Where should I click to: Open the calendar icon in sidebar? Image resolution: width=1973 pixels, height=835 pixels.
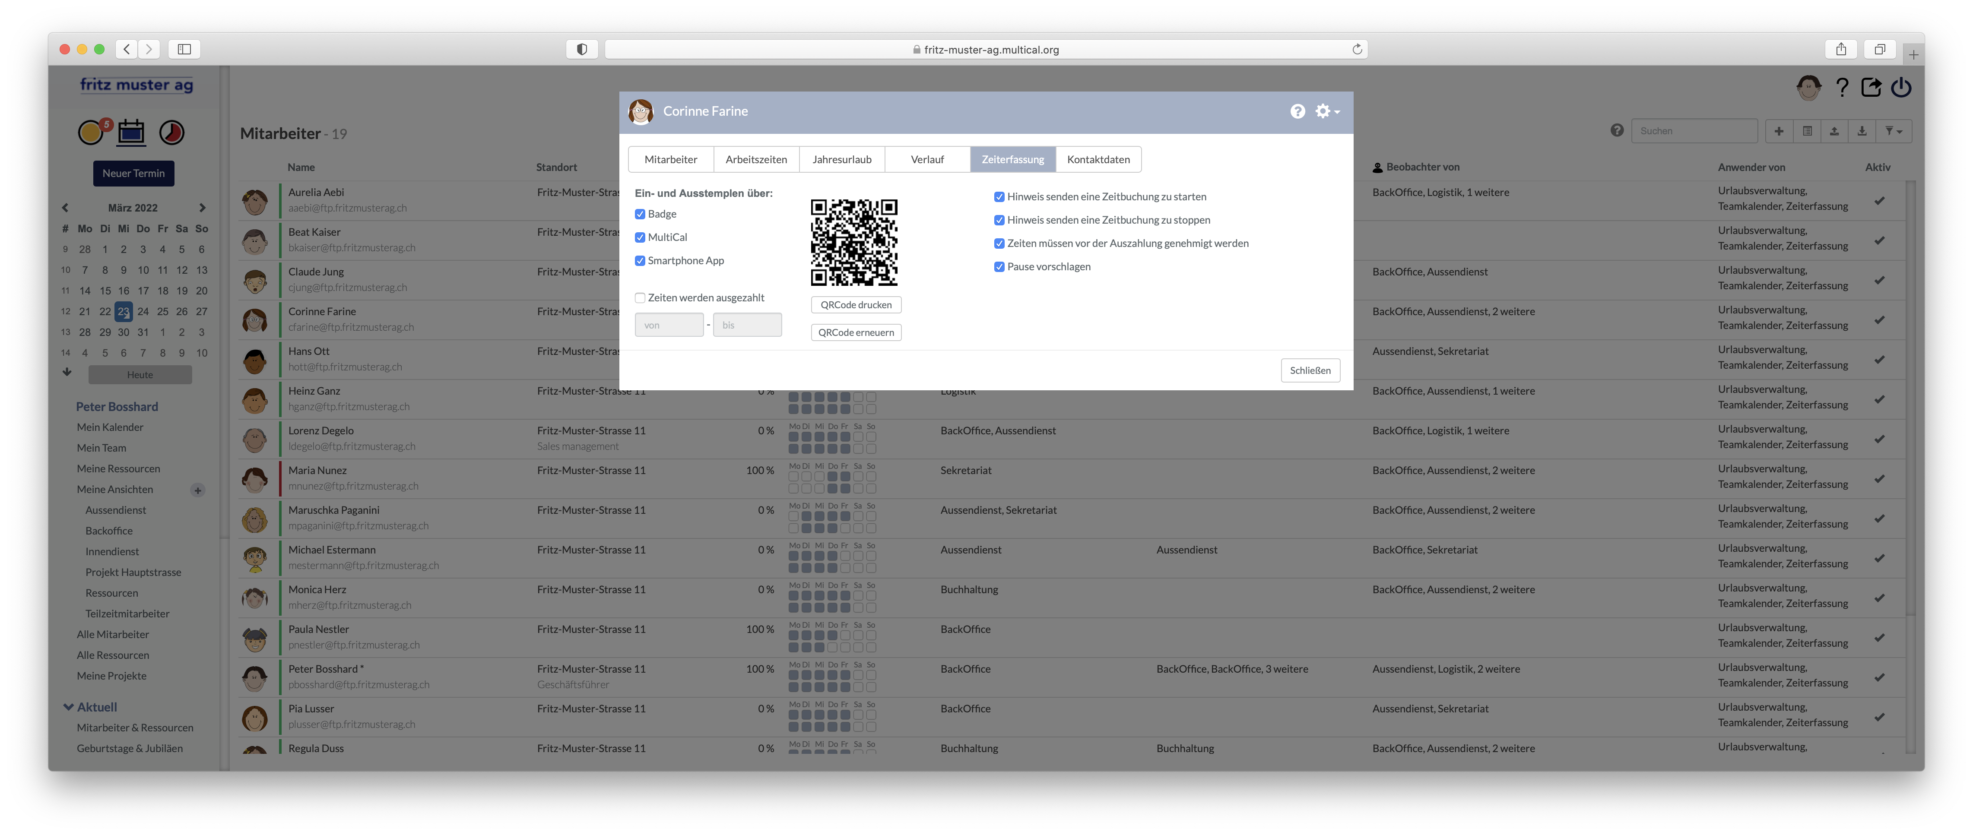(x=131, y=132)
